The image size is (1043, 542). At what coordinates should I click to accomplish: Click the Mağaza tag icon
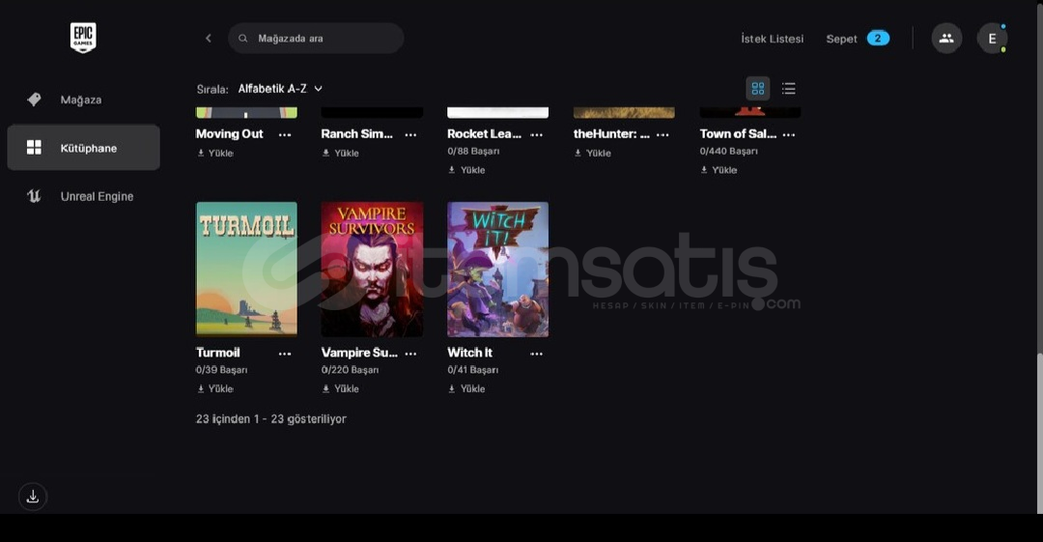34,100
